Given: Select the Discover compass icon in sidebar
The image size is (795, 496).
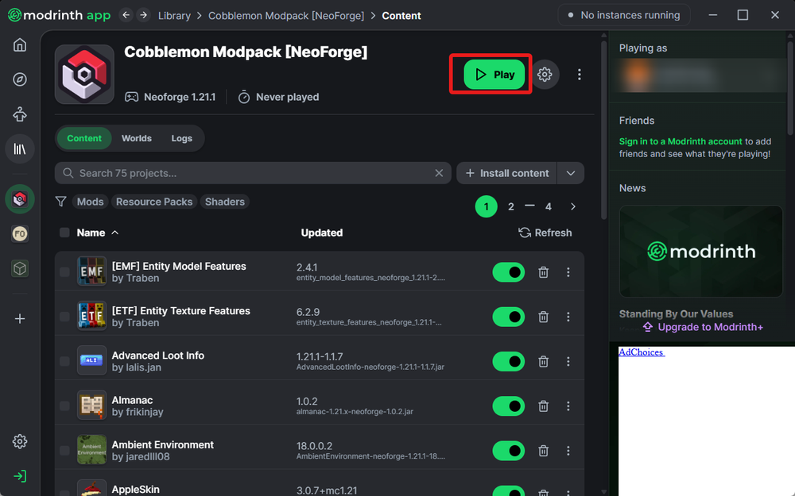Looking at the screenshot, I should [x=20, y=79].
